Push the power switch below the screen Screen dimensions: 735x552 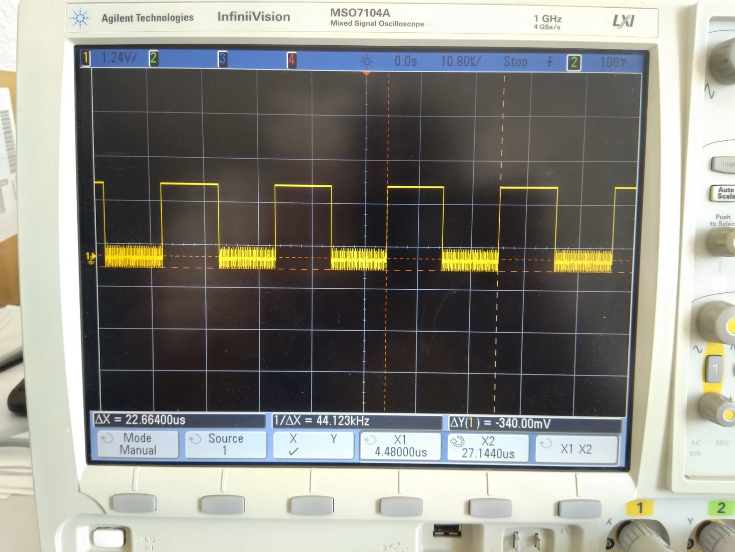[x=109, y=537]
